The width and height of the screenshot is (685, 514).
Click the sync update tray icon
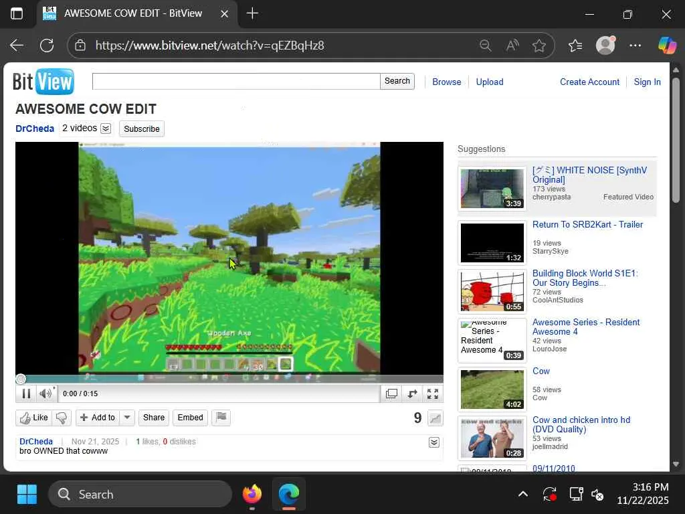coord(550,495)
